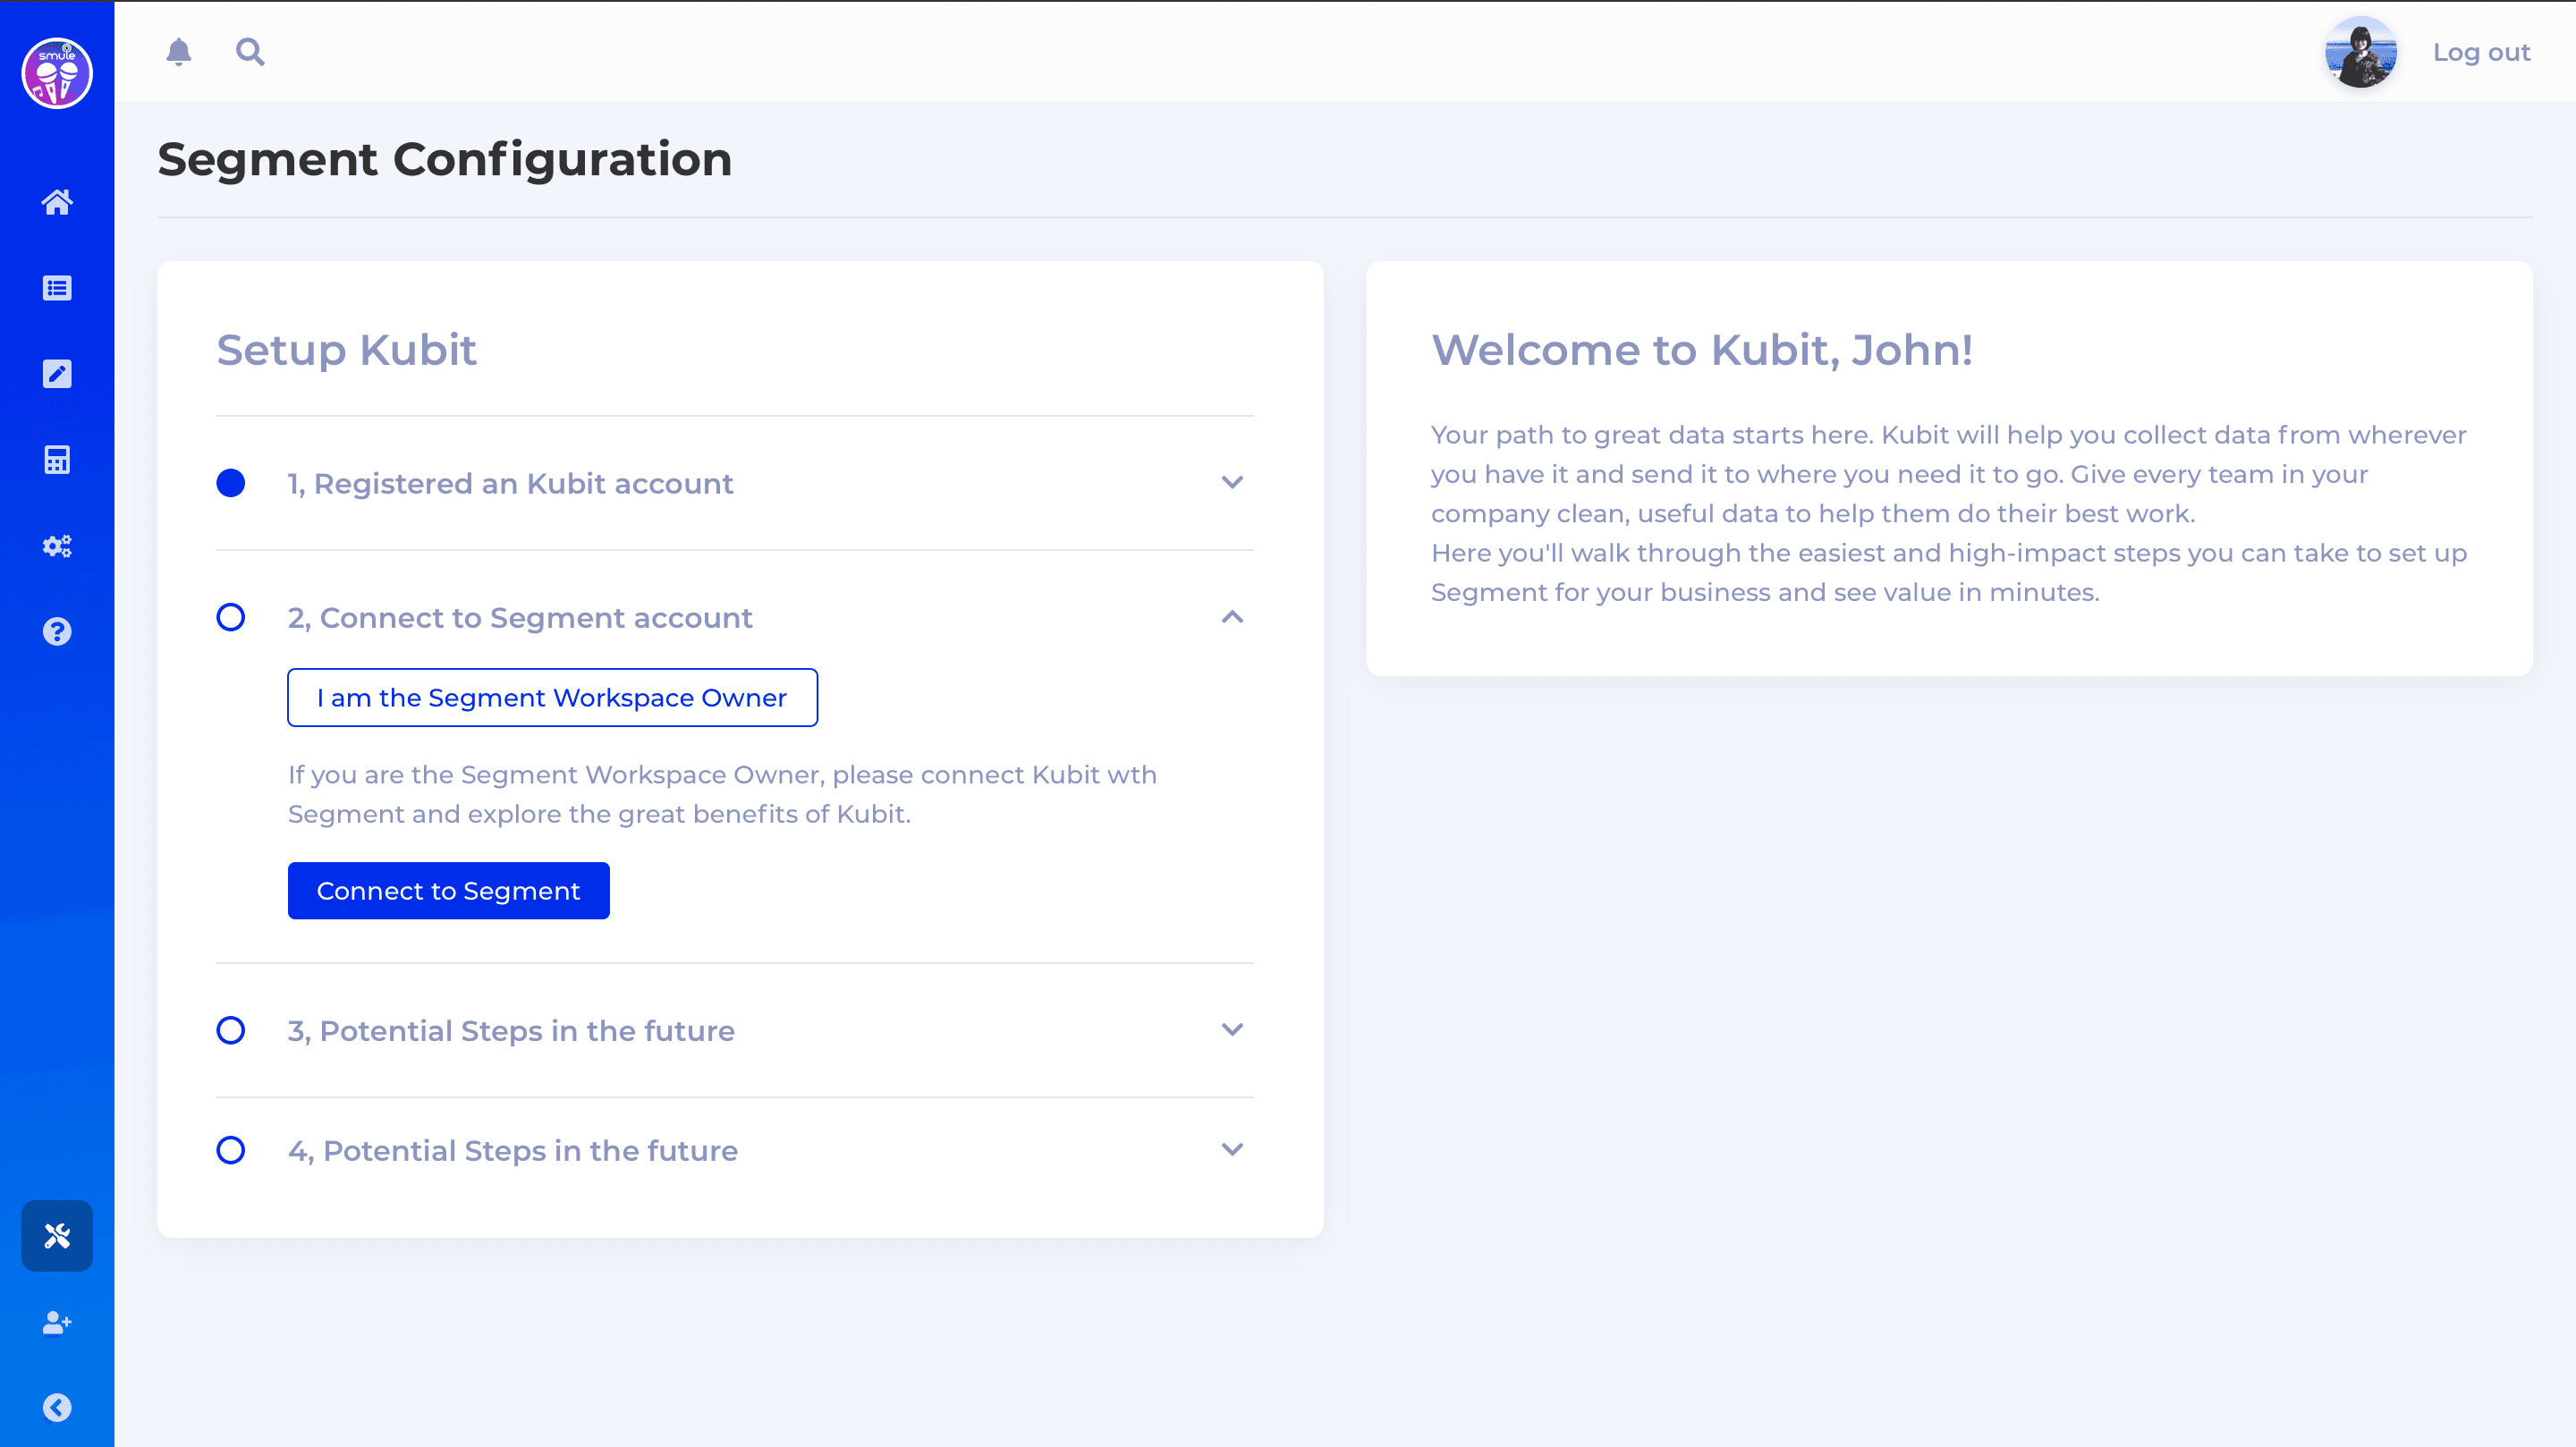Open the Home page from the sidebar

pyautogui.click(x=57, y=202)
